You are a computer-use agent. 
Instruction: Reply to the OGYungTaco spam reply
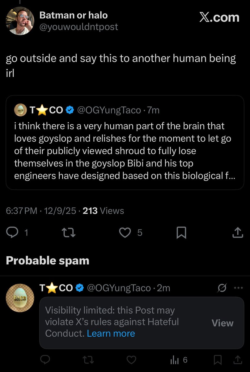[45, 360]
